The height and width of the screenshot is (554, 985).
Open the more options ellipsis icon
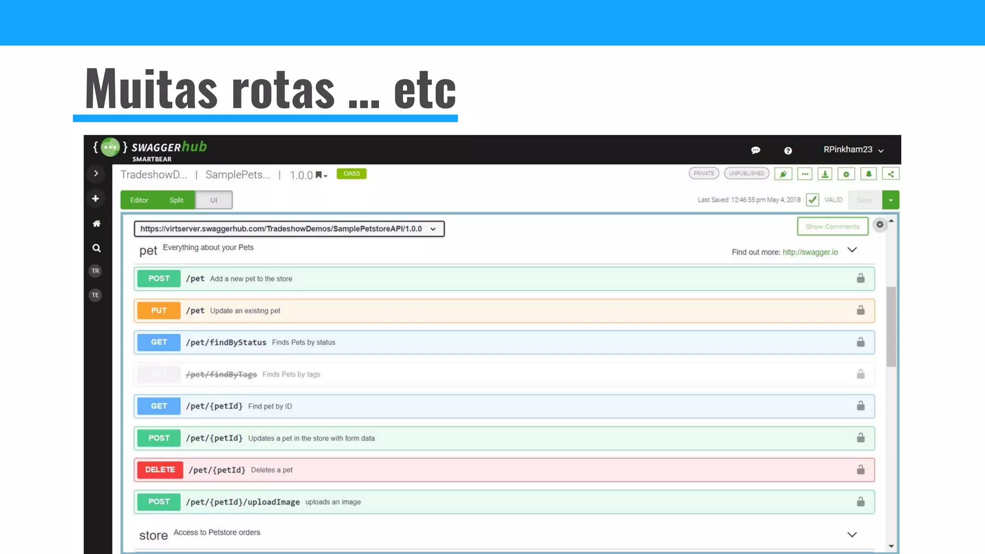tap(805, 174)
